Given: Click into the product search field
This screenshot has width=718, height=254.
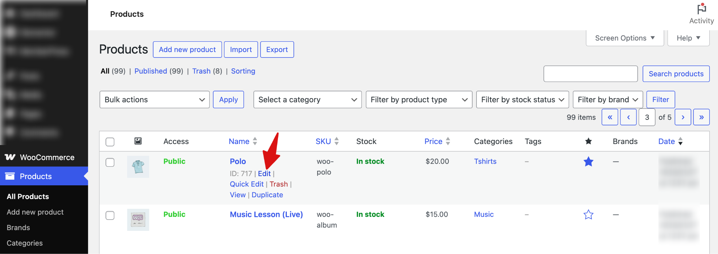Looking at the screenshot, I should (590, 74).
